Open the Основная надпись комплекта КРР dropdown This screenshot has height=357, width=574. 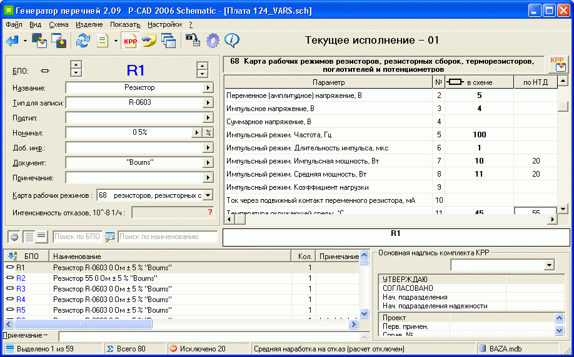pyautogui.click(x=549, y=265)
